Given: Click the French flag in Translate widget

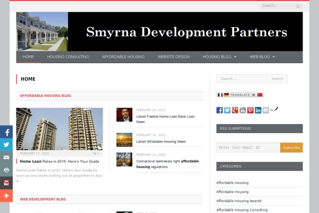Looking at the screenshot, I should pyautogui.click(x=220, y=95).
